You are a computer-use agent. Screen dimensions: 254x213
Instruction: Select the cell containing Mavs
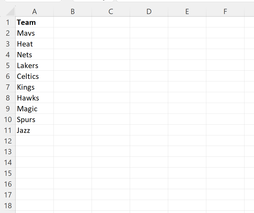tap(34, 33)
